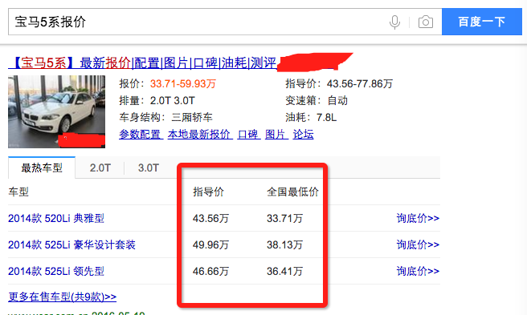Click the 38.13万 lowest price cell
The image size is (527, 315).
pos(284,245)
